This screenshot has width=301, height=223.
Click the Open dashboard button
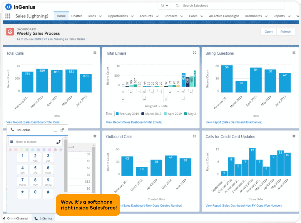click(x=268, y=32)
